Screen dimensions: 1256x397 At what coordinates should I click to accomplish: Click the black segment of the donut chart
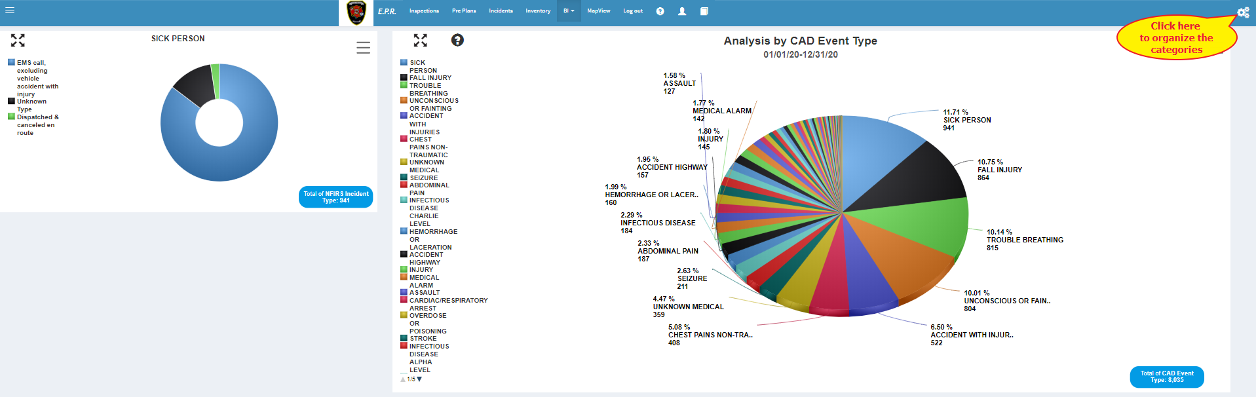(x=195, y=85)
